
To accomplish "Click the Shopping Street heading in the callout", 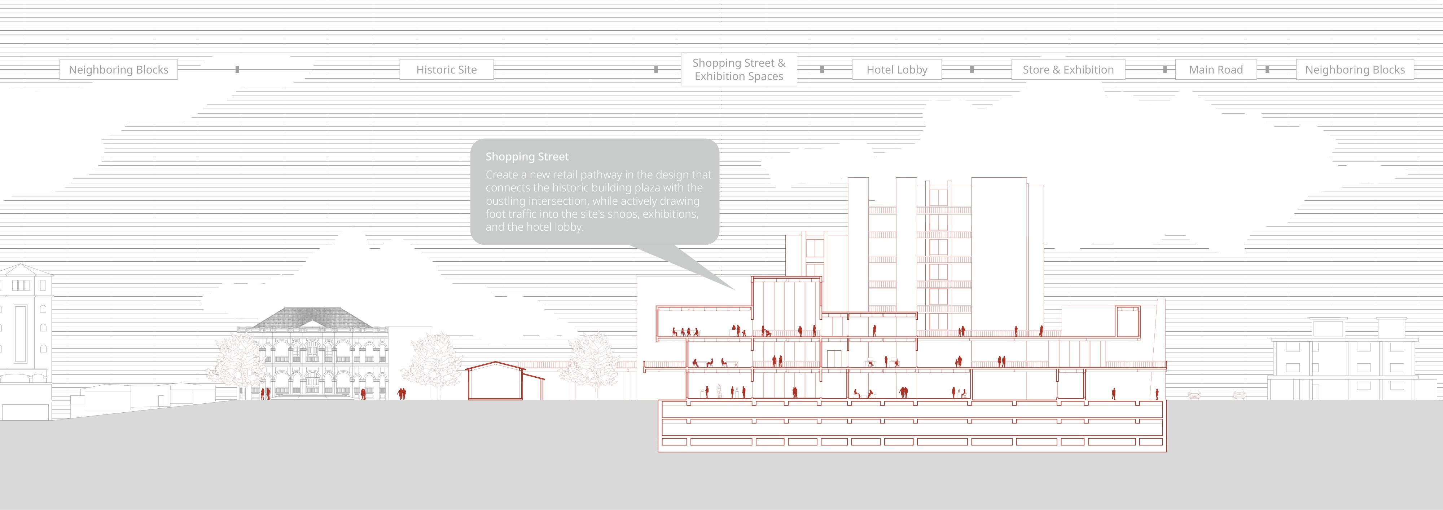I will [x=527, y=157].
